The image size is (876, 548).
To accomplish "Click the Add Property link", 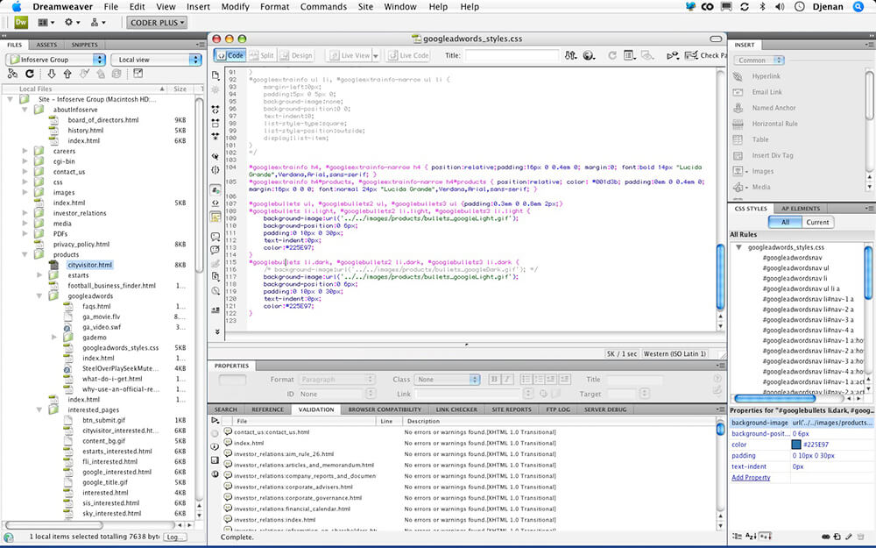I will (751, 478).
